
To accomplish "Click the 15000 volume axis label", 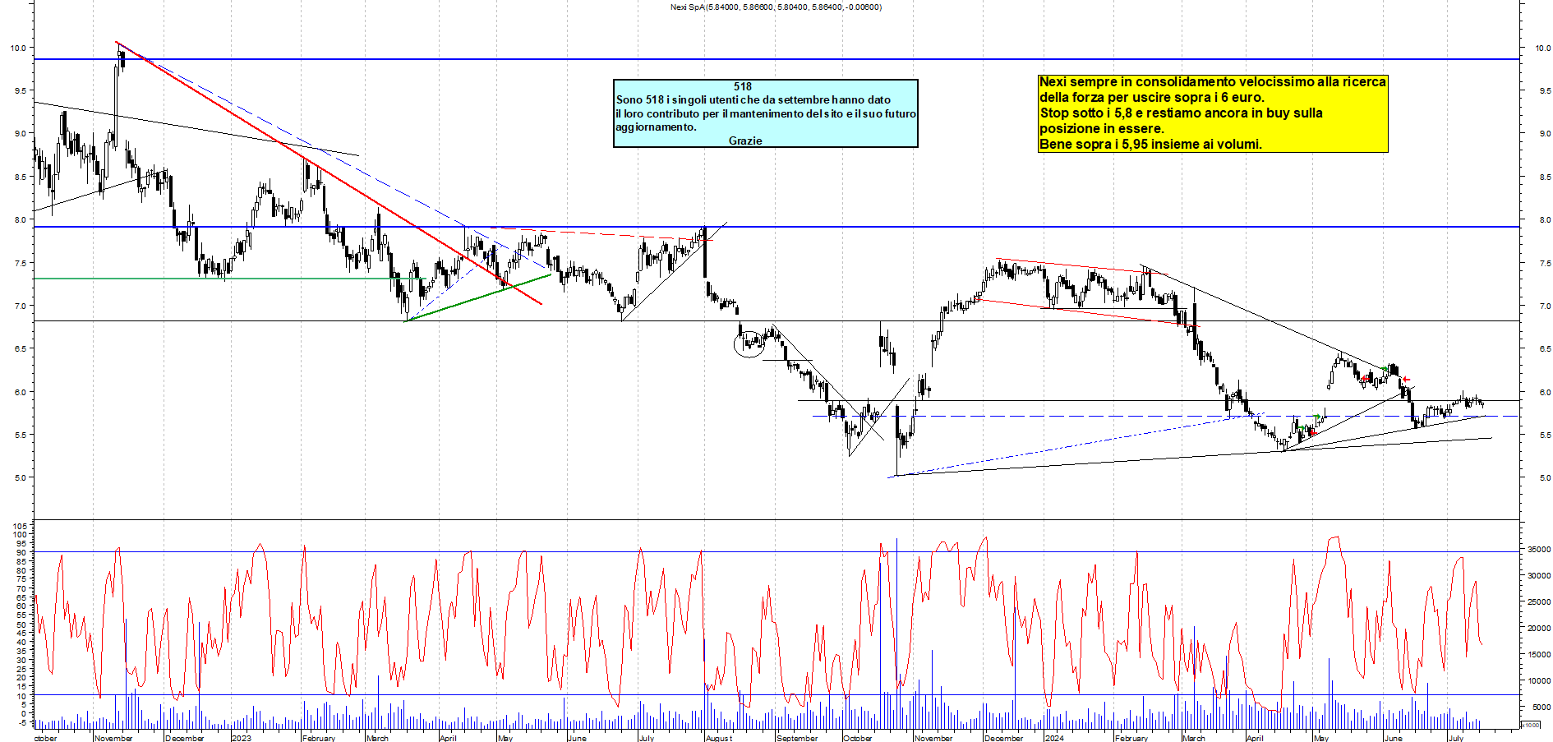I will pos(1539,654).
